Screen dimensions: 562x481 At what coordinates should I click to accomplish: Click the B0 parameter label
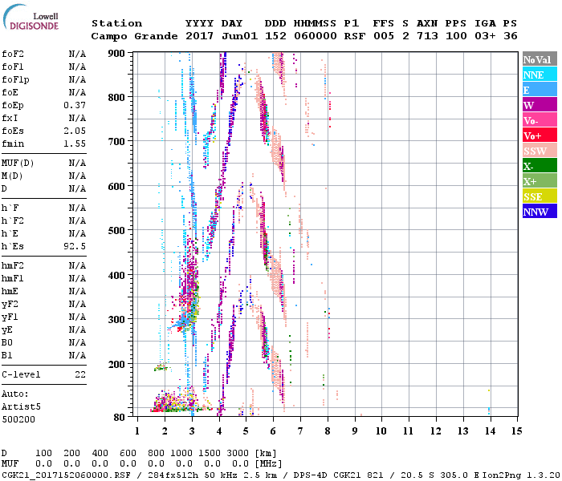(x=6, y=342)
